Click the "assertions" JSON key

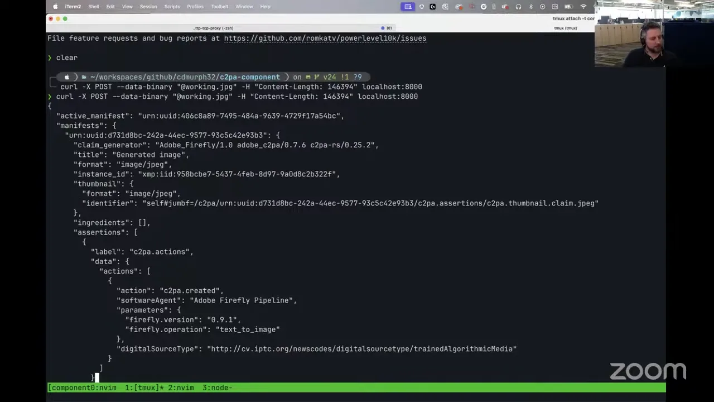click(99, 232)
